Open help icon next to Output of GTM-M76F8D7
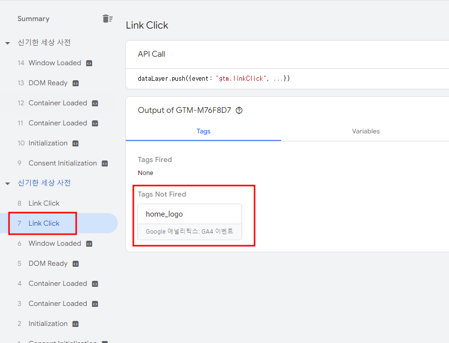This screenshot has height=343, width=449. click(239, 110)
